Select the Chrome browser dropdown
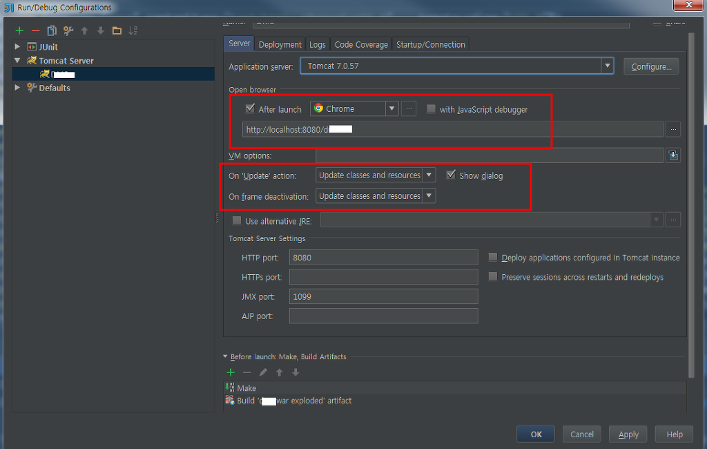This screenshot has width=707, height=449. (x=354, y=108)
